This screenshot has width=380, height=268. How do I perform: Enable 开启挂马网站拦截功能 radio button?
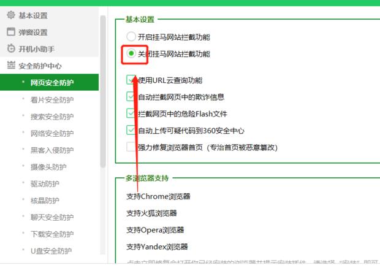point(131,37)
